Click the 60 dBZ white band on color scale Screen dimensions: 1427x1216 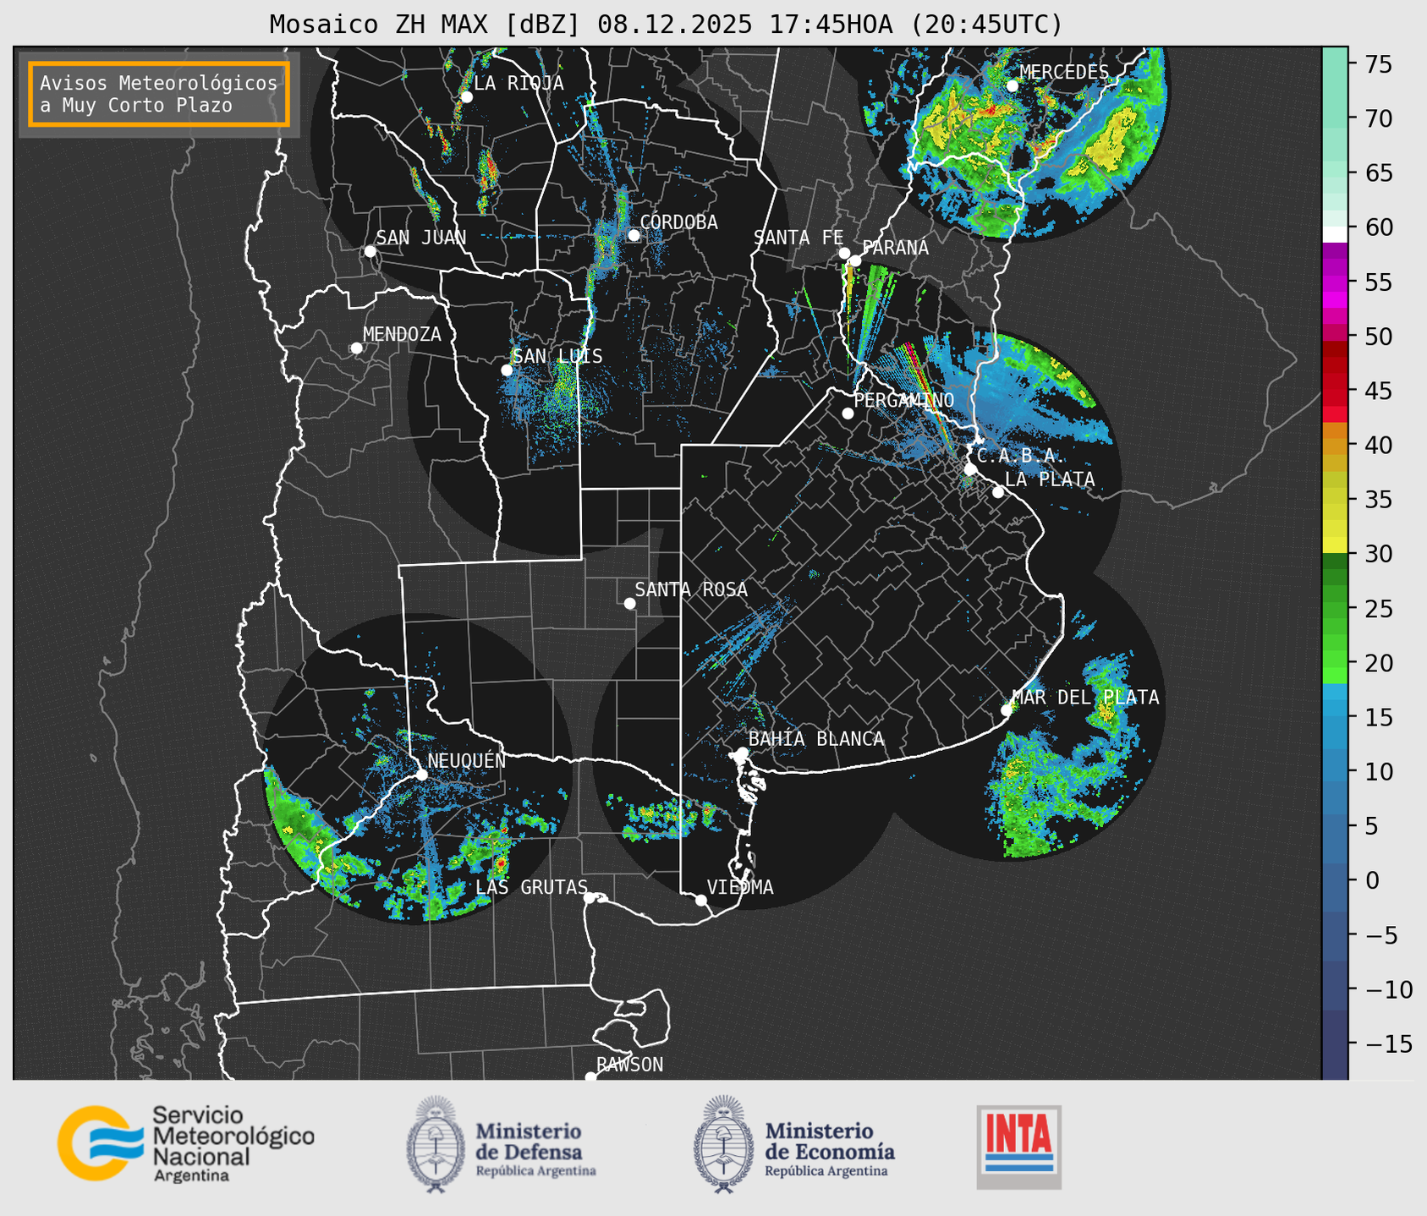pos(1335,233)
